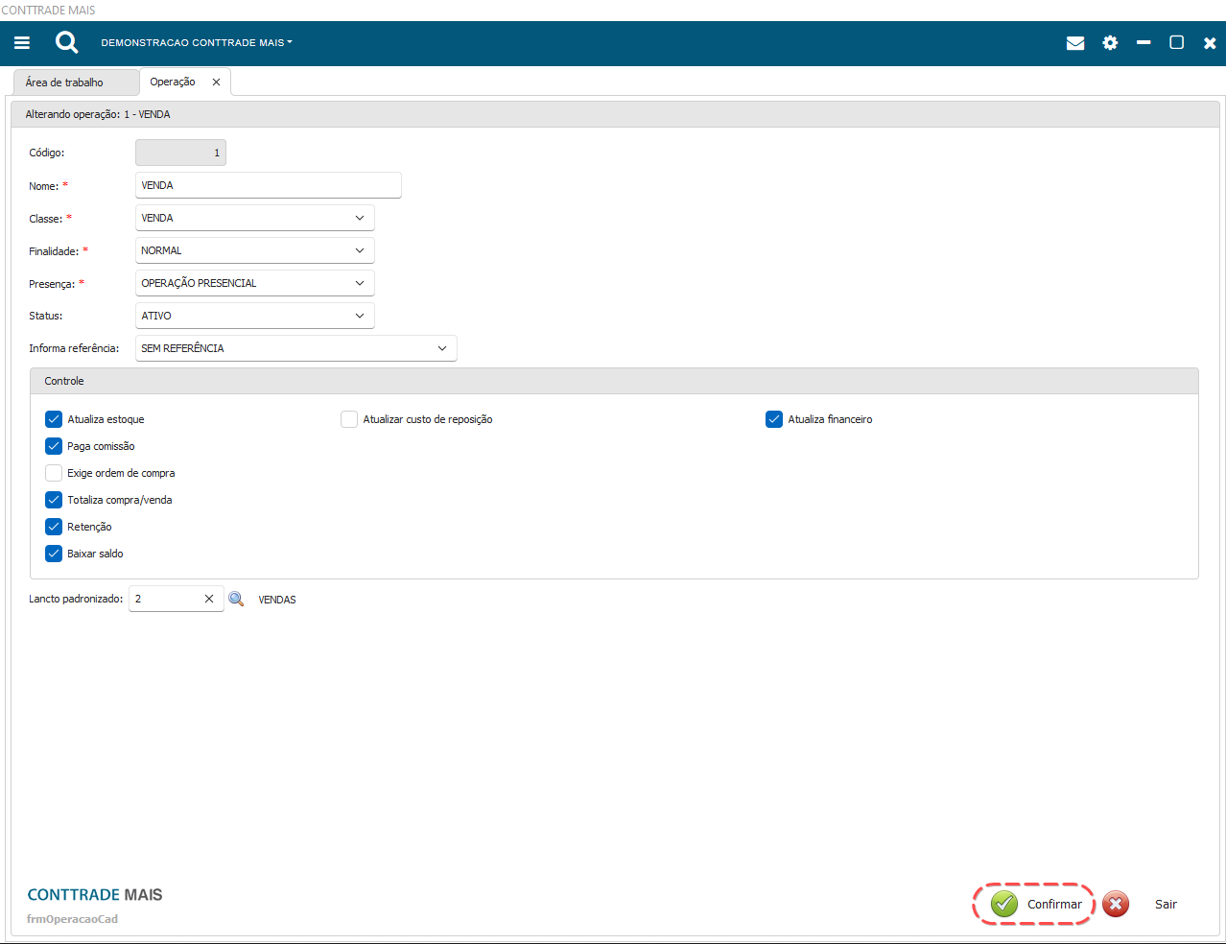The width and height of the screenshot is (1226, 944).
Task: Uncheck Atualiza estoque checkbox
Action: 54,419
